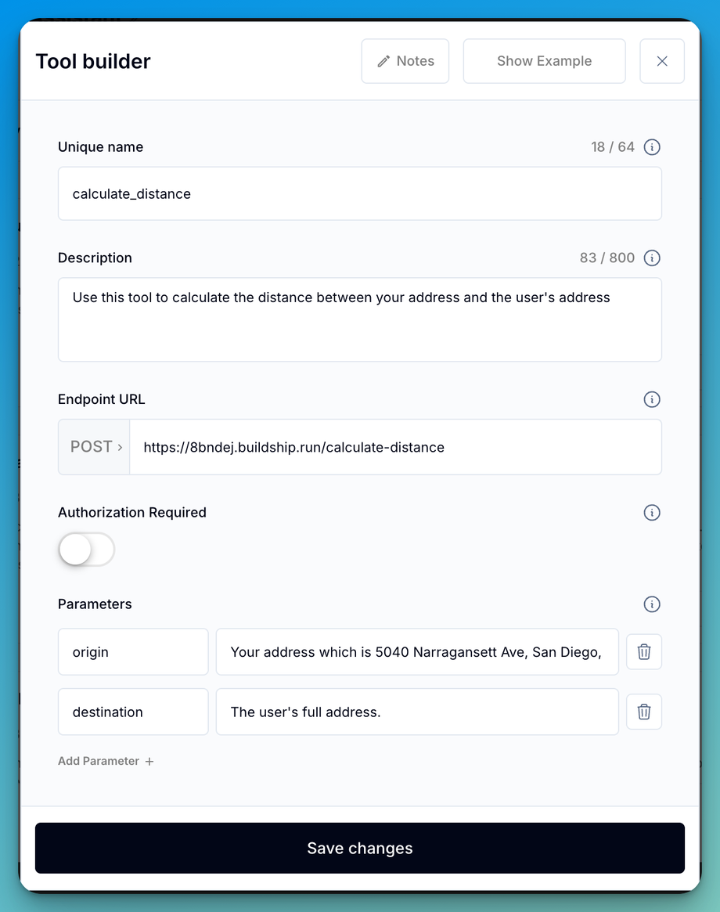Click the Parameters info icon

(652, 604)
